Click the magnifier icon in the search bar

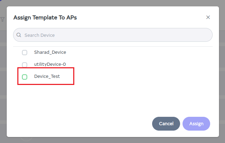(x=19, y=35)
